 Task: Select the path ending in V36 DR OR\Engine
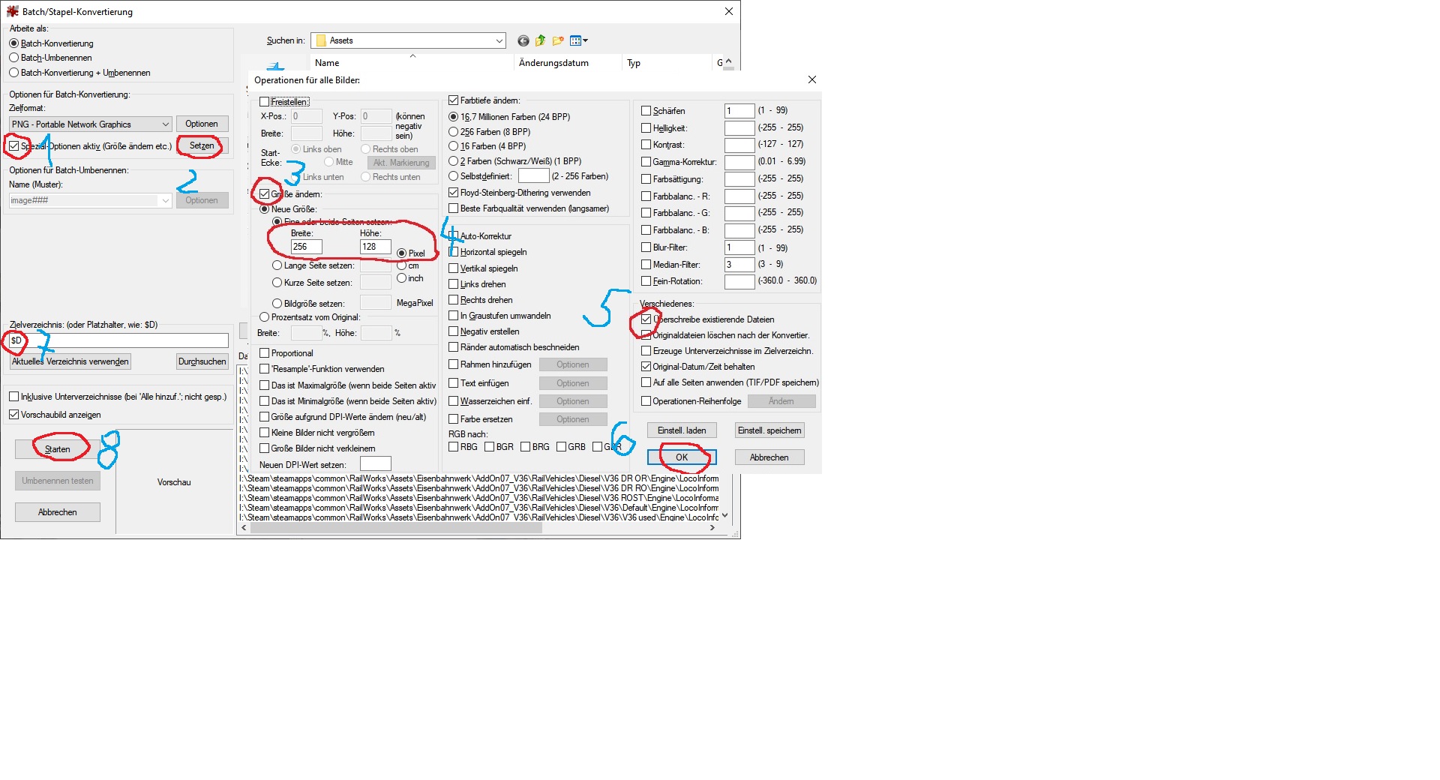click(x=478, y=478)
